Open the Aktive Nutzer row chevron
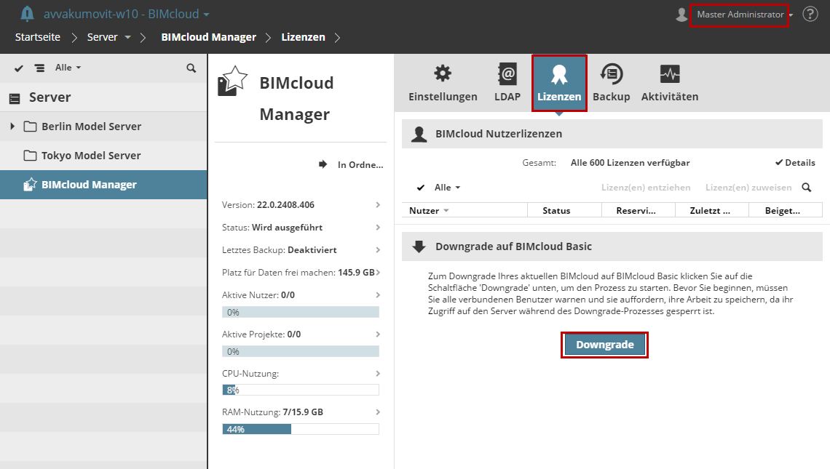The image size is (830, 469). tap(378, 294)
